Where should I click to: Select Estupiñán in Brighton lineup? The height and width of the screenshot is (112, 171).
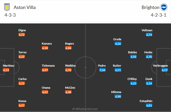click(x=146, y=101)
